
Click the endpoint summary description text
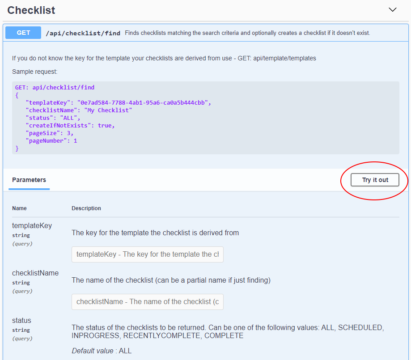click(247, 33)
